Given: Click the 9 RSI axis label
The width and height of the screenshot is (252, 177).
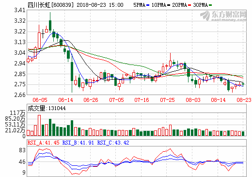Looking at the screenshot, I should [x=24, y=173].
